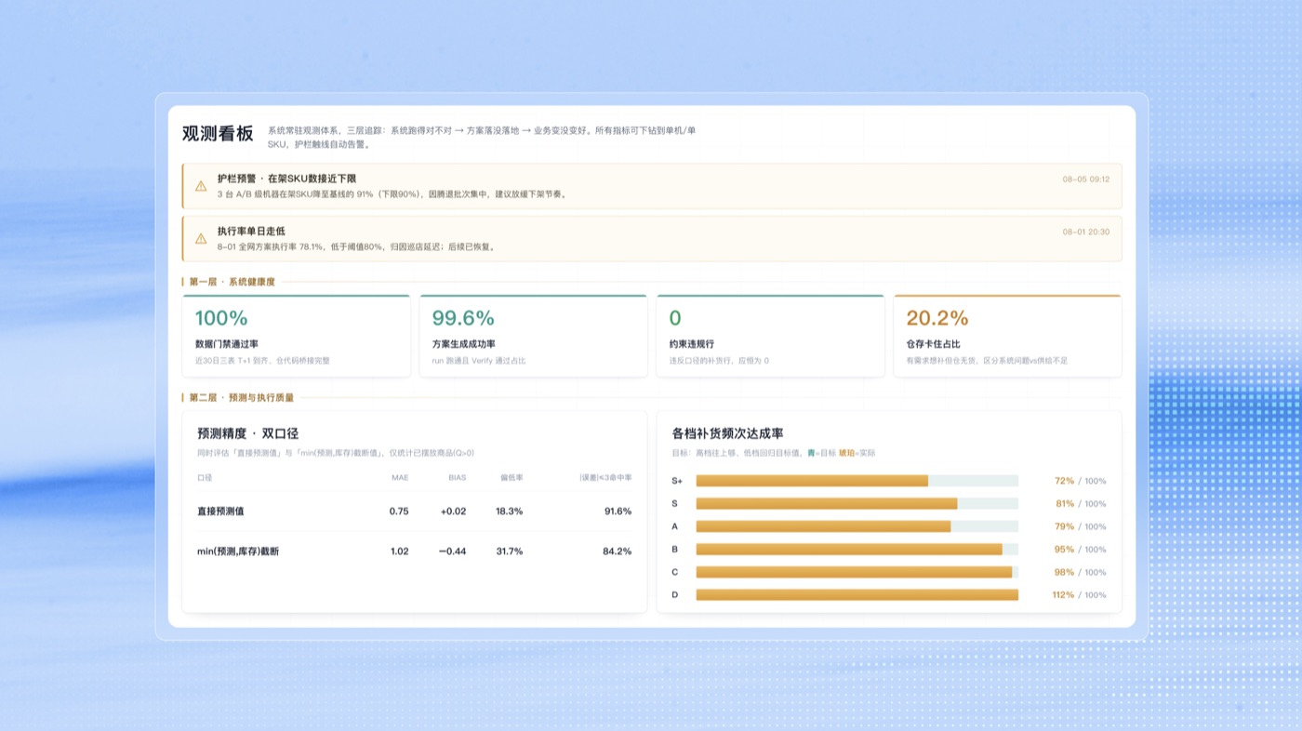
Task: Open the 护栏预警 · 在架SKU数接近下限 alert title
Action: [x=286, y=179]
